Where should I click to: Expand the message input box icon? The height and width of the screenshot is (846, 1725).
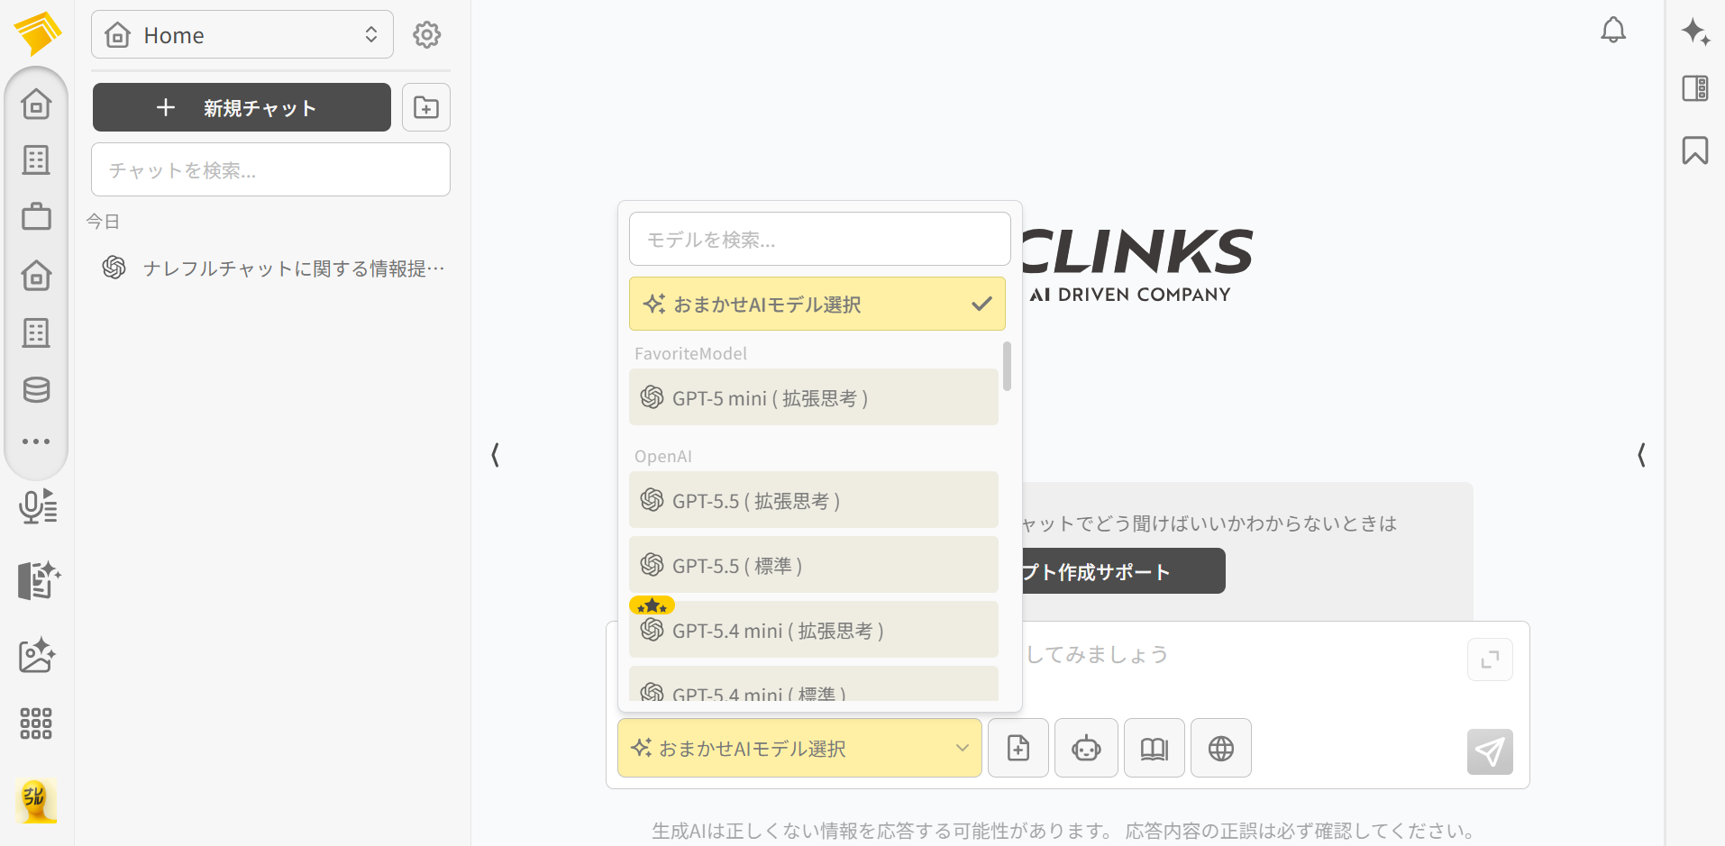tap(1490, 660)
